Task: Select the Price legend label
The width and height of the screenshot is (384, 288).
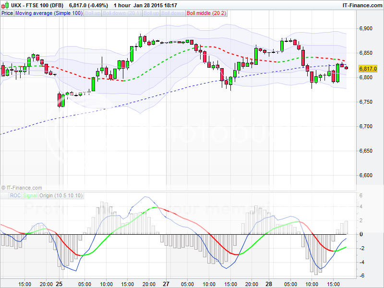Action: pyautogui.click(x=7, y=13)
